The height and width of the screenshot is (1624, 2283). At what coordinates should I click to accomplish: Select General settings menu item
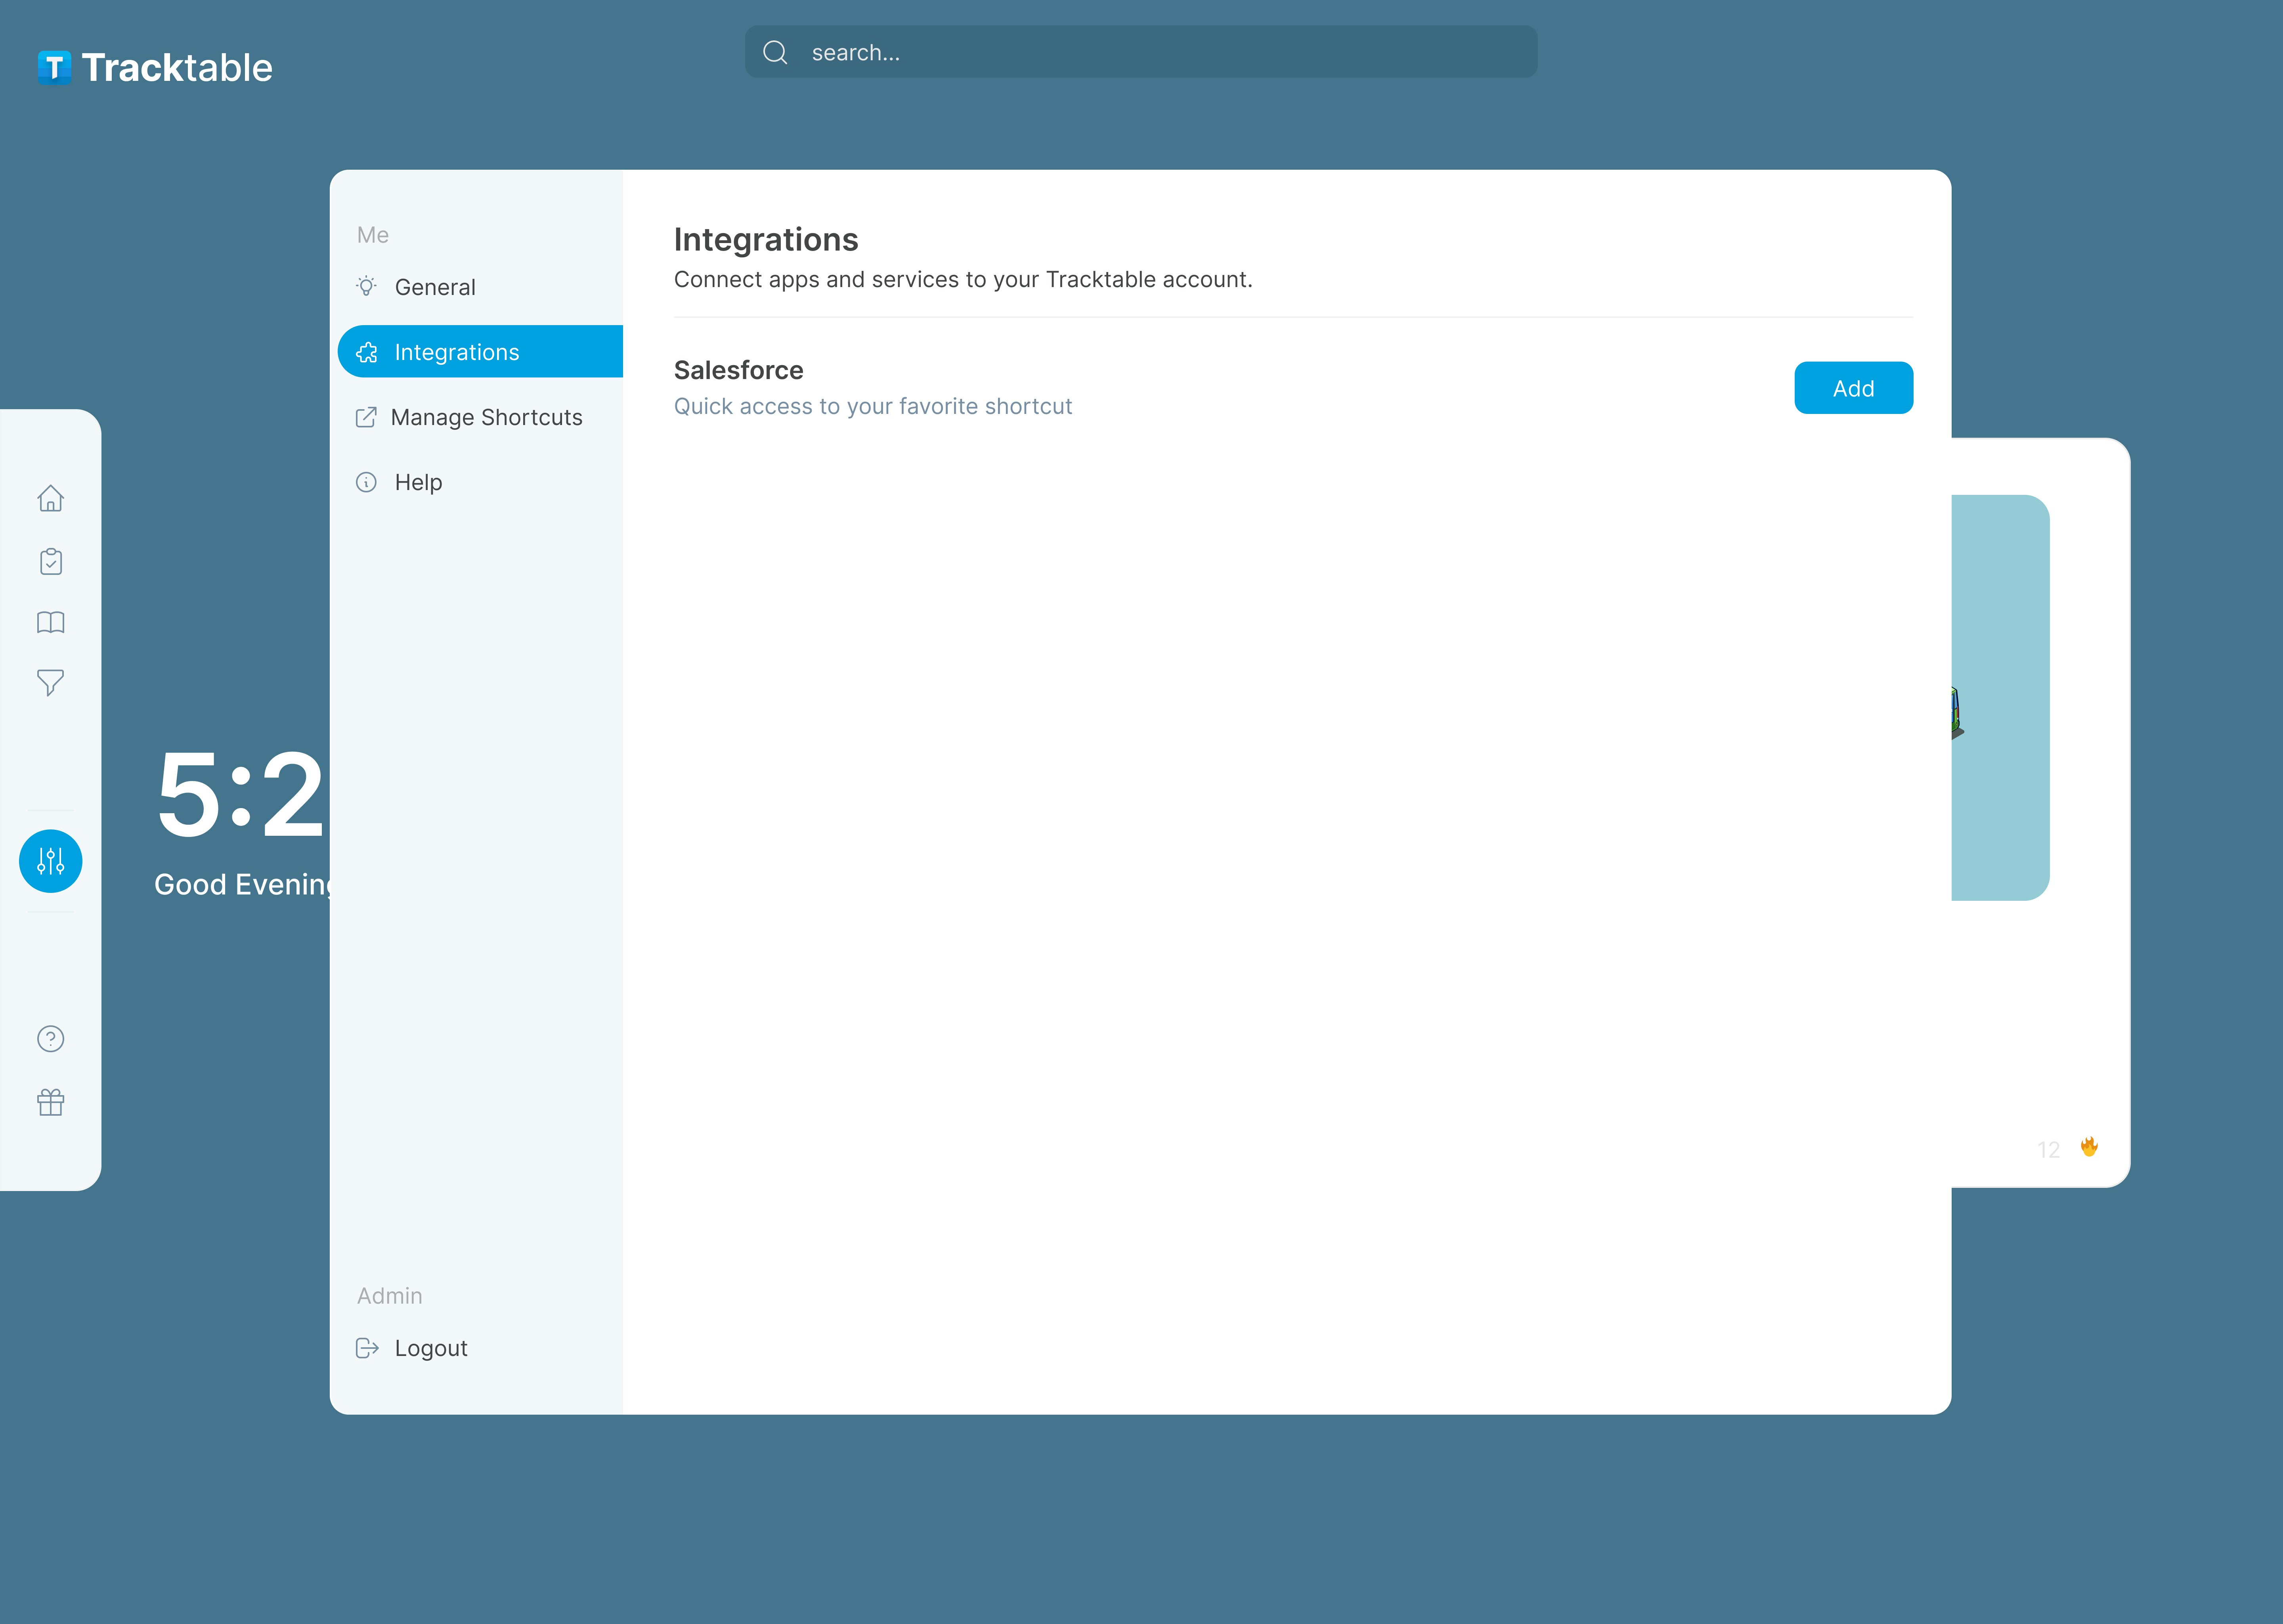click(435, 287)
